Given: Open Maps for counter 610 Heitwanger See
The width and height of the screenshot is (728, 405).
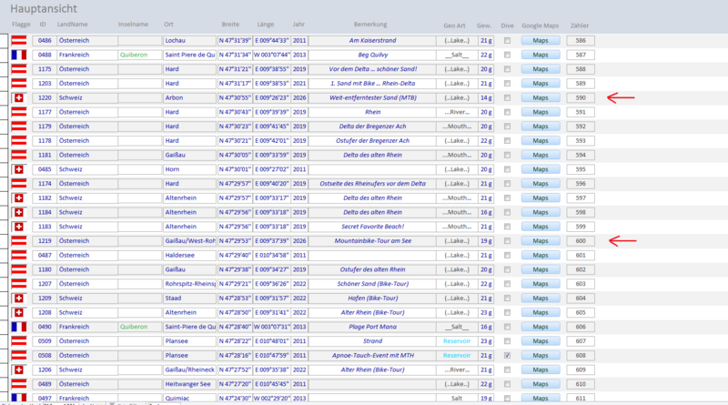Looking at the screenshot, I should pos(541,384).
